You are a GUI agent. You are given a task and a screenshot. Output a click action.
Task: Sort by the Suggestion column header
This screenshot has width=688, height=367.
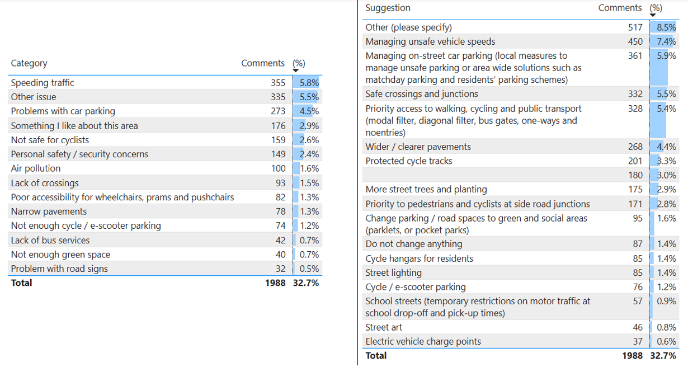(x=388, y=8)
